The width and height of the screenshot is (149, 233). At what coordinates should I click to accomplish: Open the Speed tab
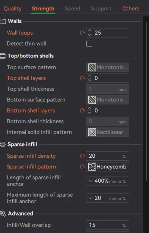tap(72, 9)
